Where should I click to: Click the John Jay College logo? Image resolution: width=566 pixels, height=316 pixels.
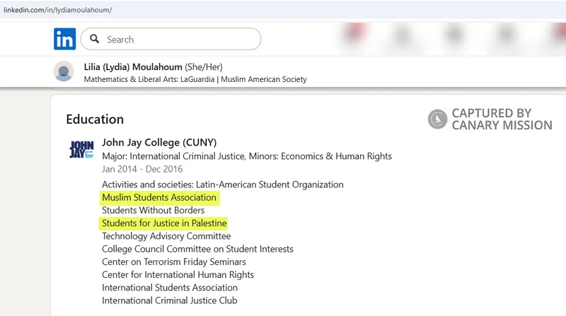pos(81,150)
